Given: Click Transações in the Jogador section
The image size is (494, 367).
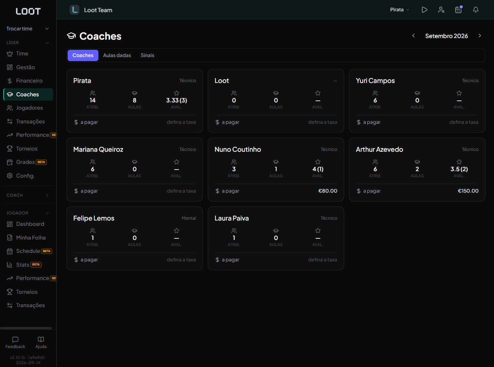Looking at the screenshot, I should pyautogui.click(x=28, y=305).
